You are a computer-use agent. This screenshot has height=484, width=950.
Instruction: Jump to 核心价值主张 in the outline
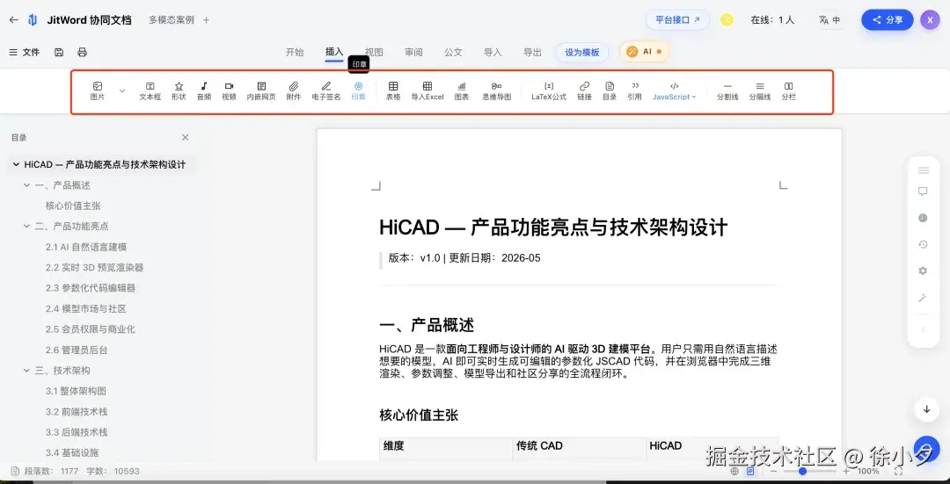73,206
